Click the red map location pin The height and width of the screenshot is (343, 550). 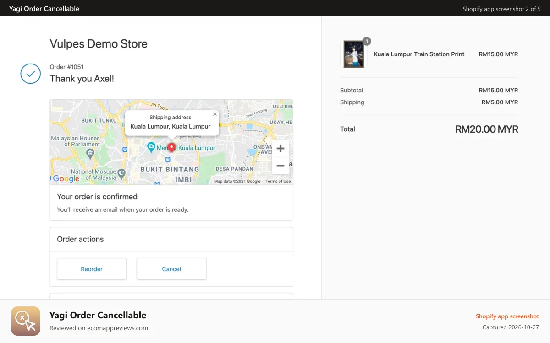[x=171, y=147]
